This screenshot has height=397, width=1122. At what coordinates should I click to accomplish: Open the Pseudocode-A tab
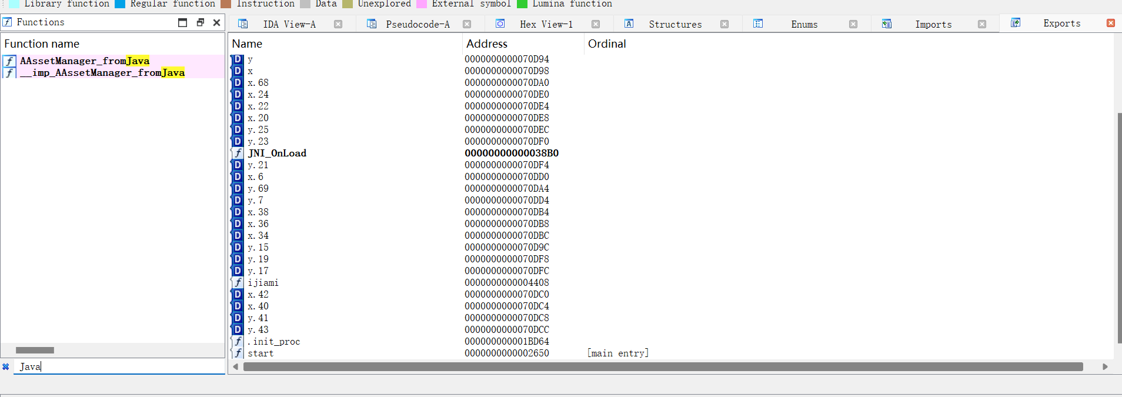418,24
